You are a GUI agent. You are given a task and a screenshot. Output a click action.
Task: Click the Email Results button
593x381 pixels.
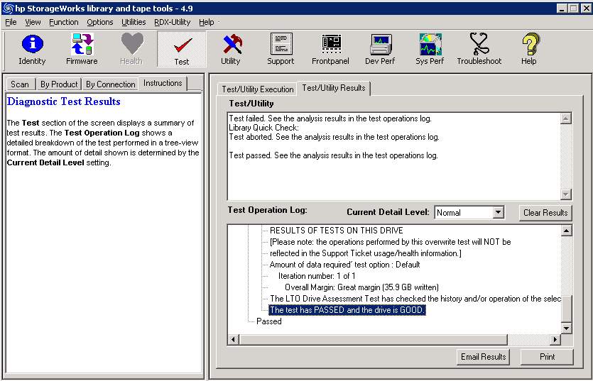[x=483, y=356]
